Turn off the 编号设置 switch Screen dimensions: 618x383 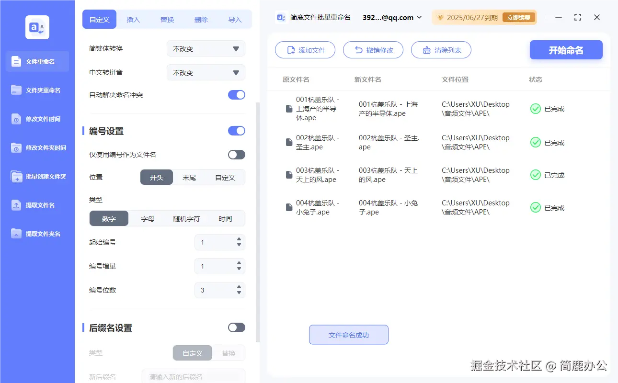coord(236,131)
